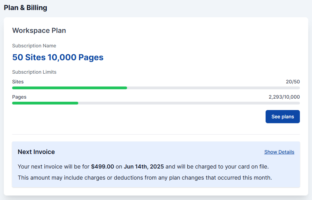
Task: Click the 20/50 sites usage count
Action: tap(293, 82)
